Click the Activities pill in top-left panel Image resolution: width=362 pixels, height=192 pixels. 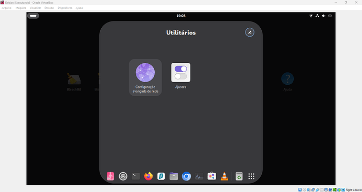pyautogui.click(x=33, y=16)
